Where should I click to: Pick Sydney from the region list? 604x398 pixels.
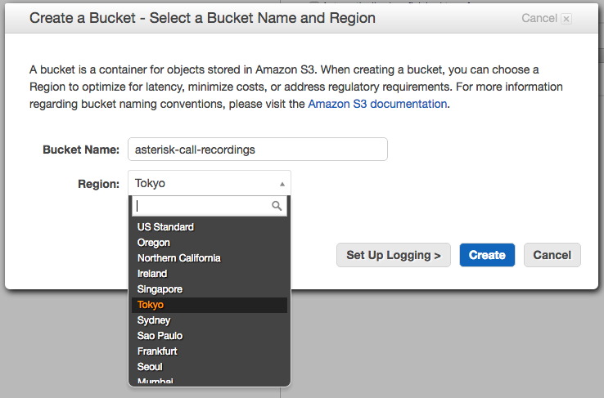154,320
